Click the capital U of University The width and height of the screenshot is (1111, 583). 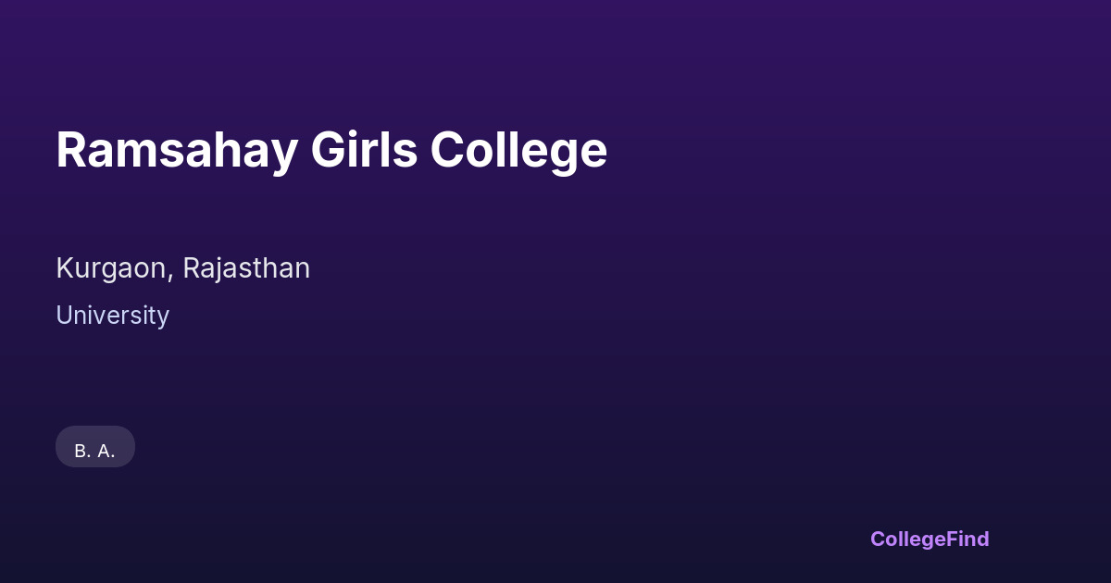click(x=64, y=316)
